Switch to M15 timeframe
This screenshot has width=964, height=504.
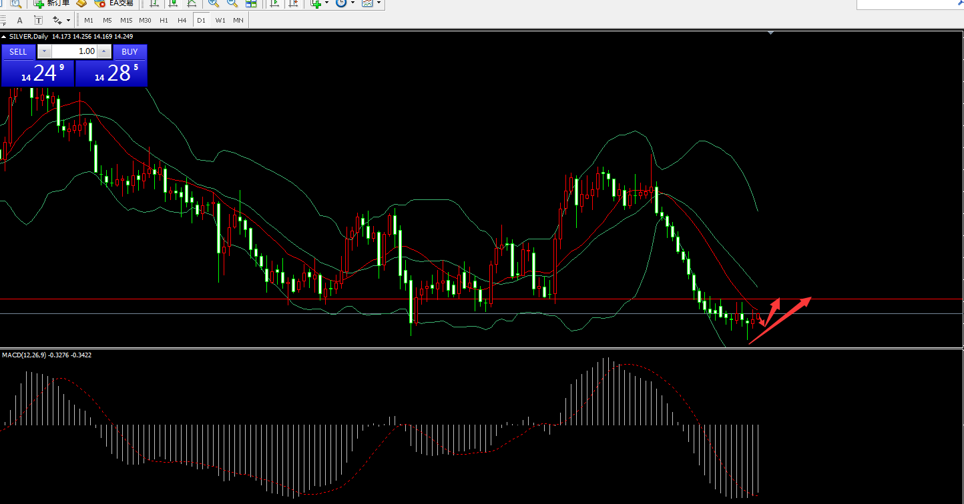pos(126,20)
